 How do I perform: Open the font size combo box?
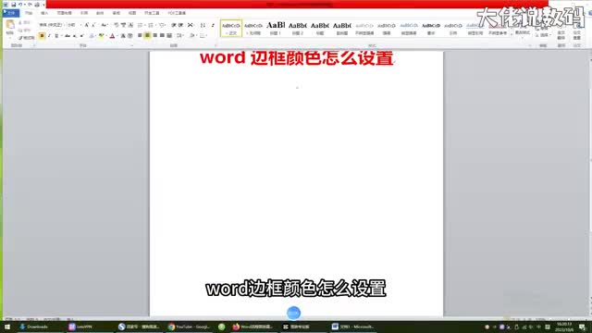pos(74,25)
